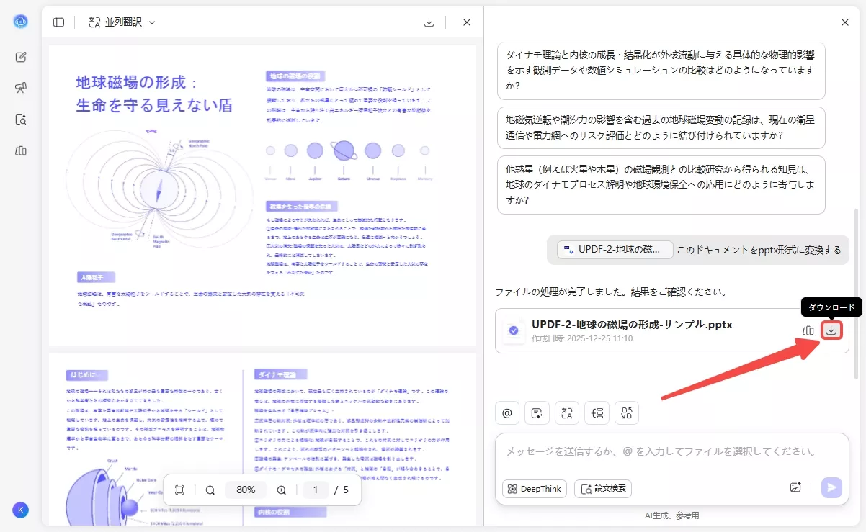Click the AI note icon above the message box

(537, 412)
